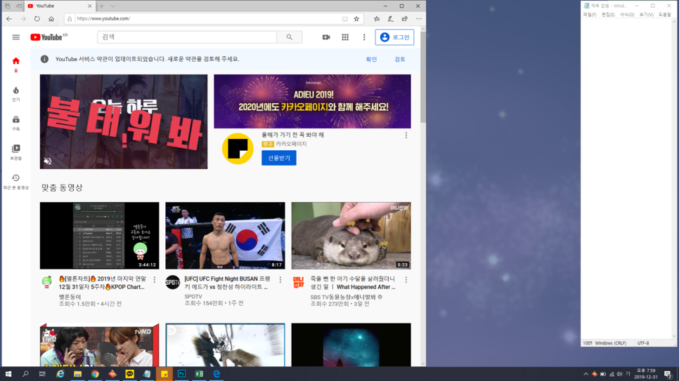
Task: Open 서식(O) menu in Notepad
Action: [627, 15]
